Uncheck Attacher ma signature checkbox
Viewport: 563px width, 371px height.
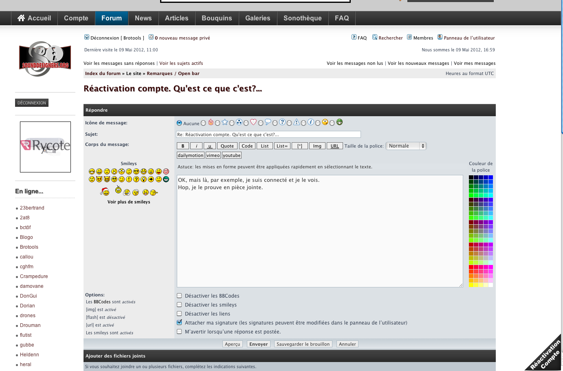(x=179, y=322)
